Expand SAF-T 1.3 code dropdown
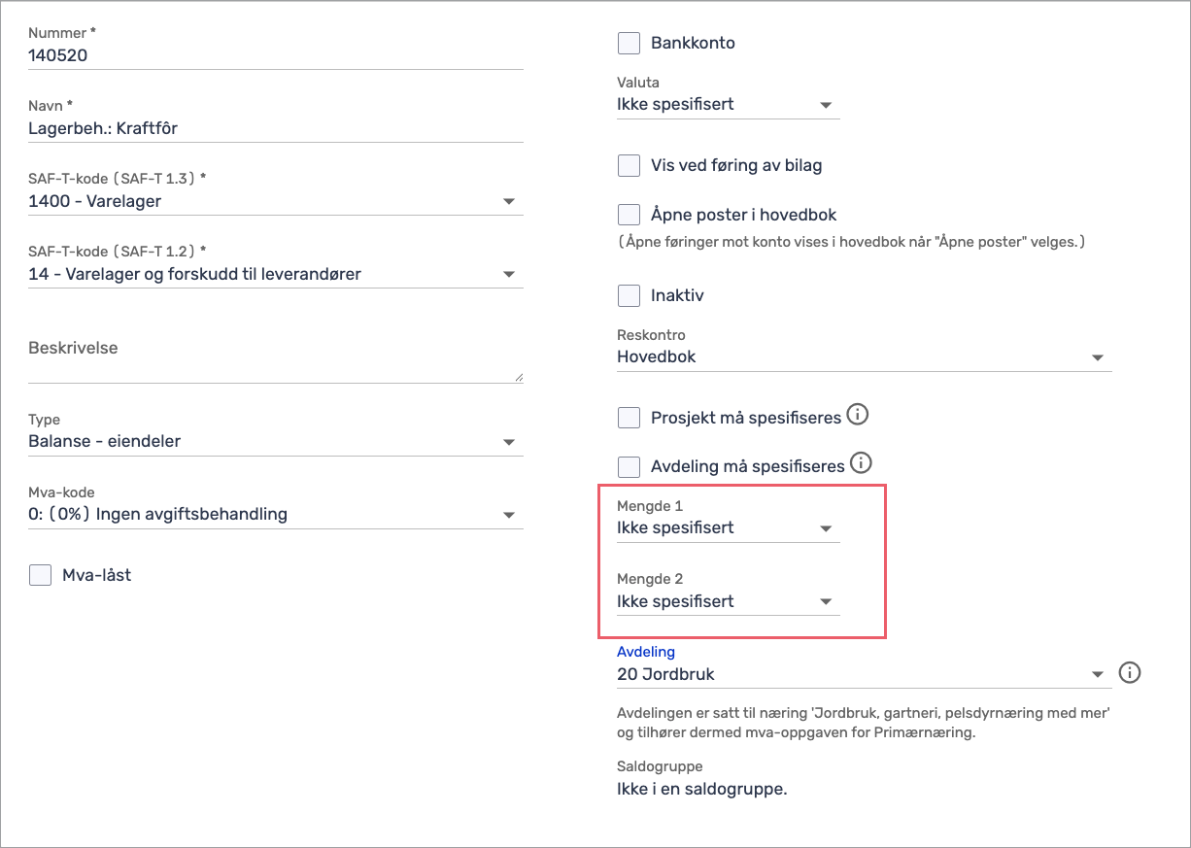 [x=276, y=202]
